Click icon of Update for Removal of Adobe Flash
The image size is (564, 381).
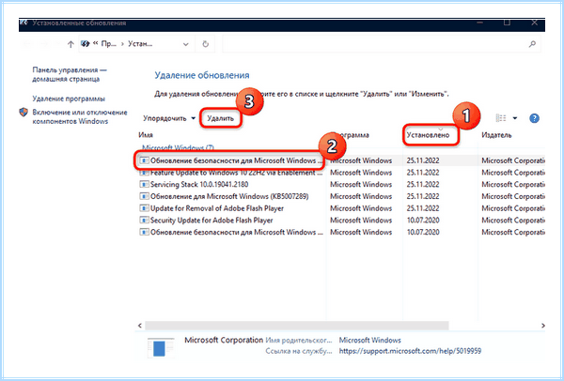(x=144, y=208)
